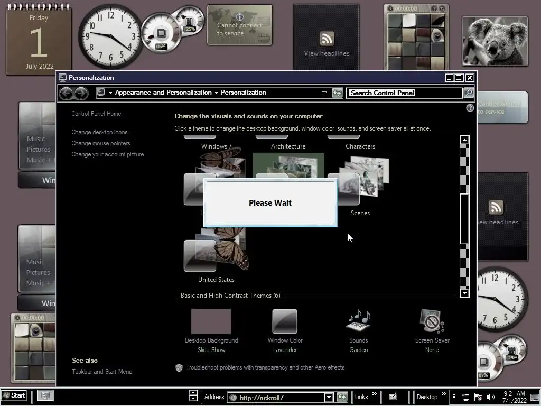Click the taskbar address field with http://rickroll/
The width and height of the screenshot is (541, 406).
coord(276,398)
